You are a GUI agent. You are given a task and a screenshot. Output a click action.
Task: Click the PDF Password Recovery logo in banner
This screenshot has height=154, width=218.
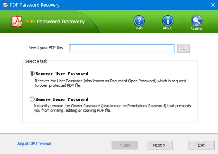point(17,21)
